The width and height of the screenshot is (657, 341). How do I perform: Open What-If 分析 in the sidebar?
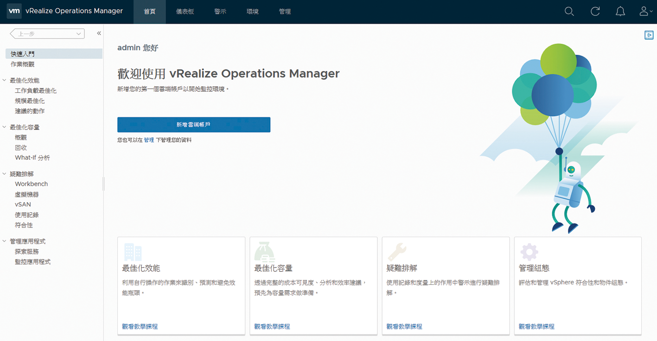(x=32, y=158)
